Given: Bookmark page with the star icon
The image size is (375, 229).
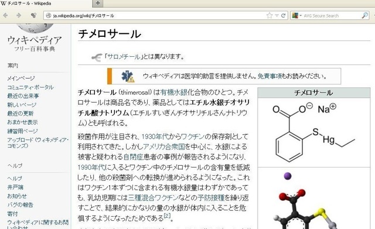Looking at the screenshot, I should click(x=270, y=16).
